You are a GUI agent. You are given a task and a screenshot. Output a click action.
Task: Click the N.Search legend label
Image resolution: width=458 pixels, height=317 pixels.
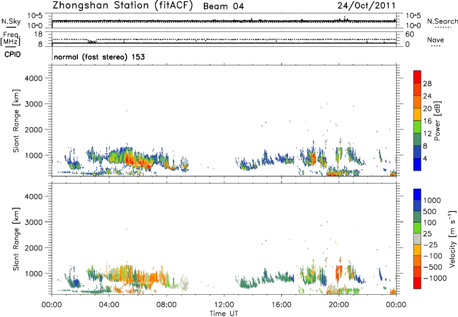[442, 21]
